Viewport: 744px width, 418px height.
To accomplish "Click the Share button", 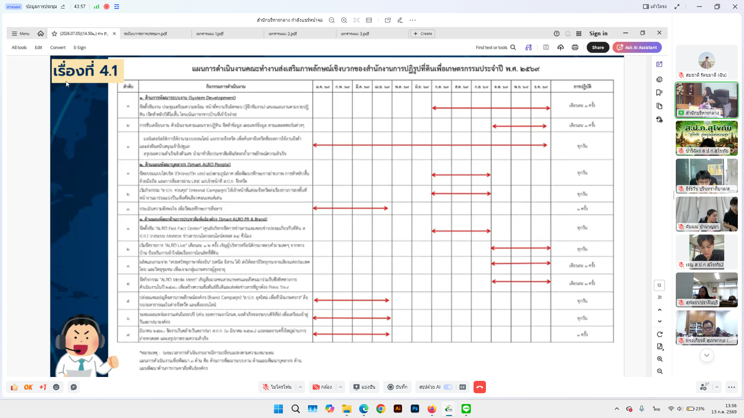I will (598, 48).
